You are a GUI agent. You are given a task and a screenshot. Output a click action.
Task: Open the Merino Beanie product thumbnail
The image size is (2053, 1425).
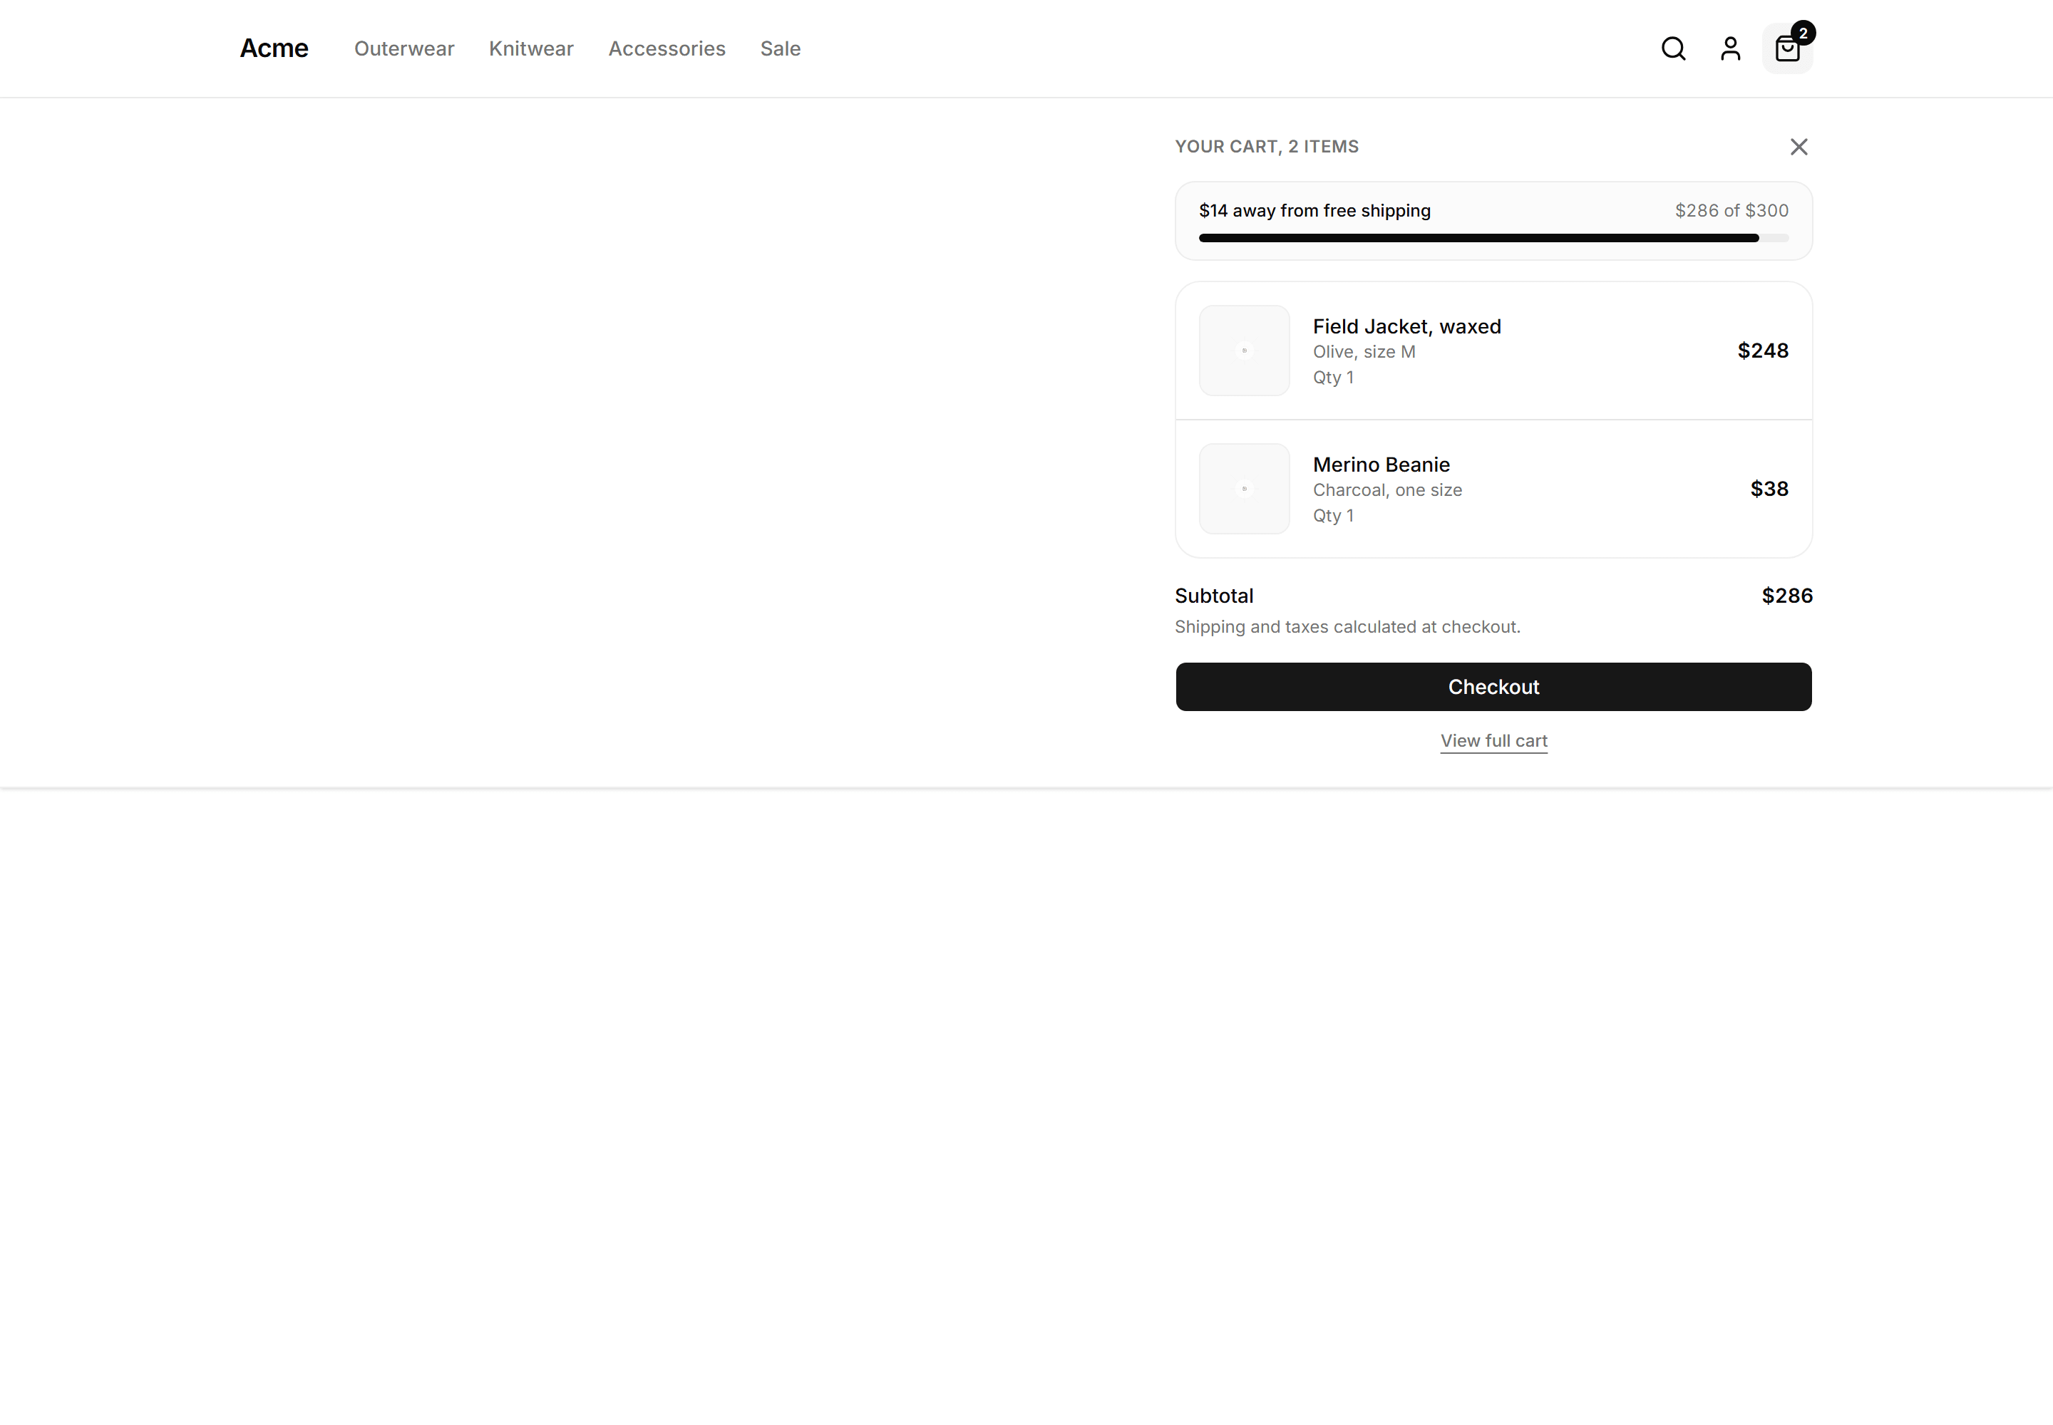click(x=1244, y=488)
